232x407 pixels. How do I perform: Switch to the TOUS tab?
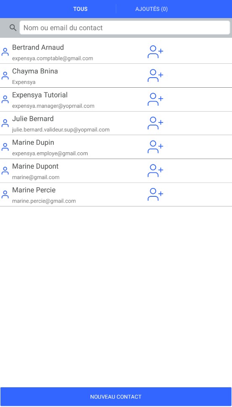click(80, 9)
